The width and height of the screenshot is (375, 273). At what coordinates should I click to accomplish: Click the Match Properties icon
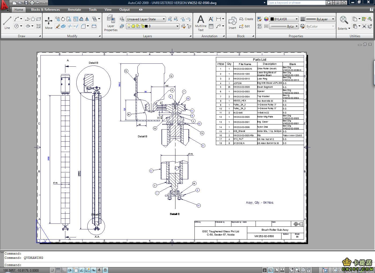coord(259,19)
